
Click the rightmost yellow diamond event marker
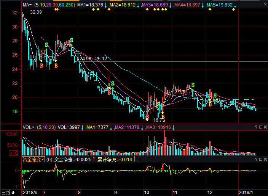[x=234, y=9]
